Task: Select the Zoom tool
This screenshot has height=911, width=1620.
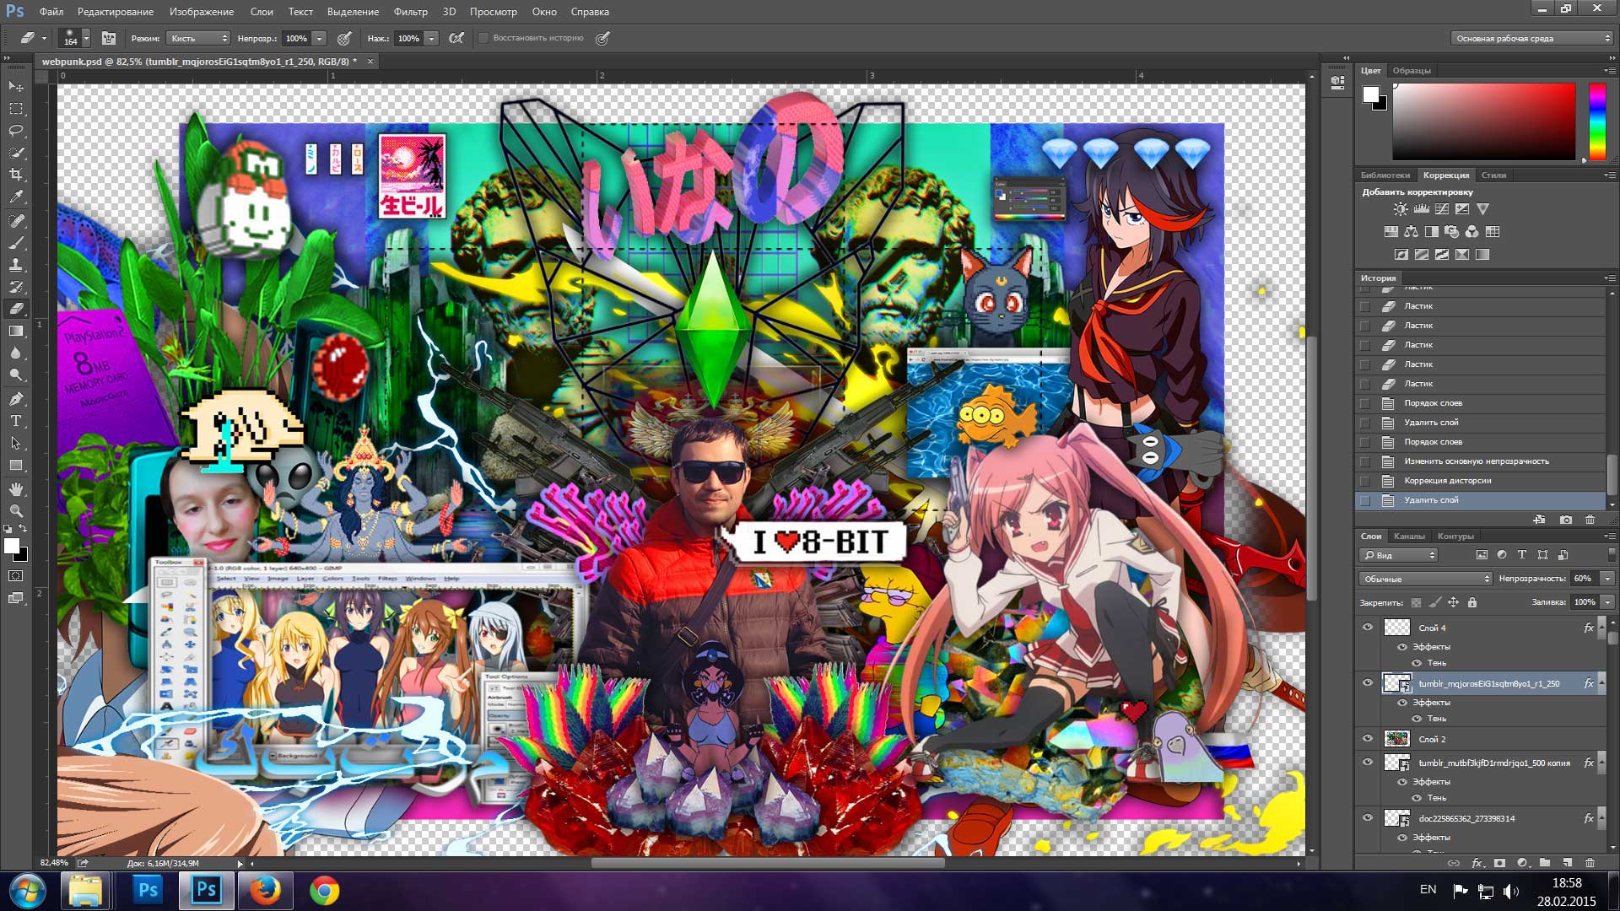Action: [16, 510]
